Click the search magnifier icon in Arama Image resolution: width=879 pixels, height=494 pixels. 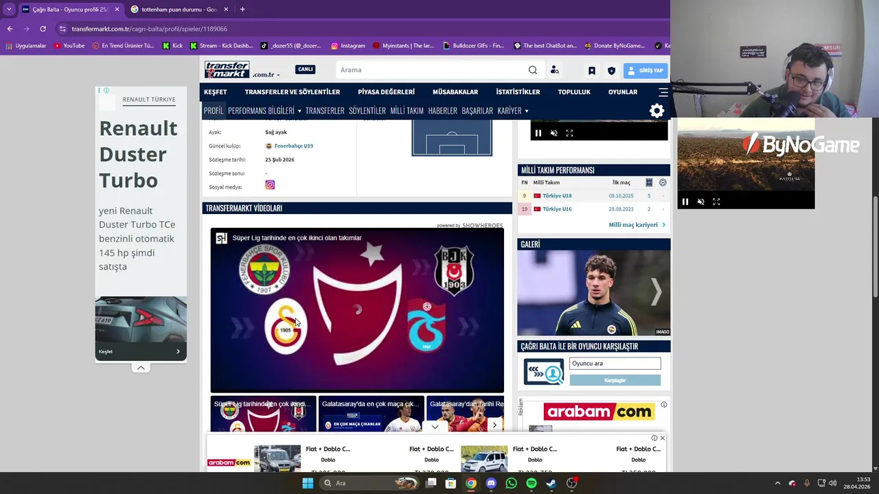(532, 70)
